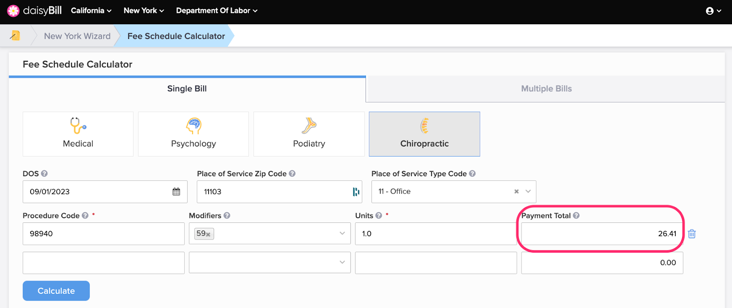Viewport: 732px width, 308px height.
Task: Expand the Modifiers dropdown containing 59
Action: click(x=342, y=233)
